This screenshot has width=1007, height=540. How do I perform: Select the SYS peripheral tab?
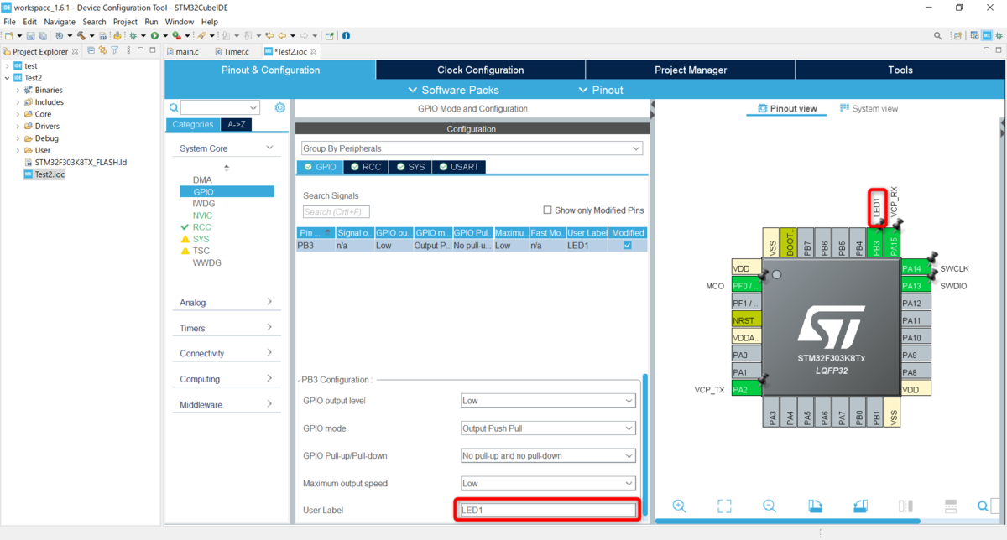(x=410, y=167)
